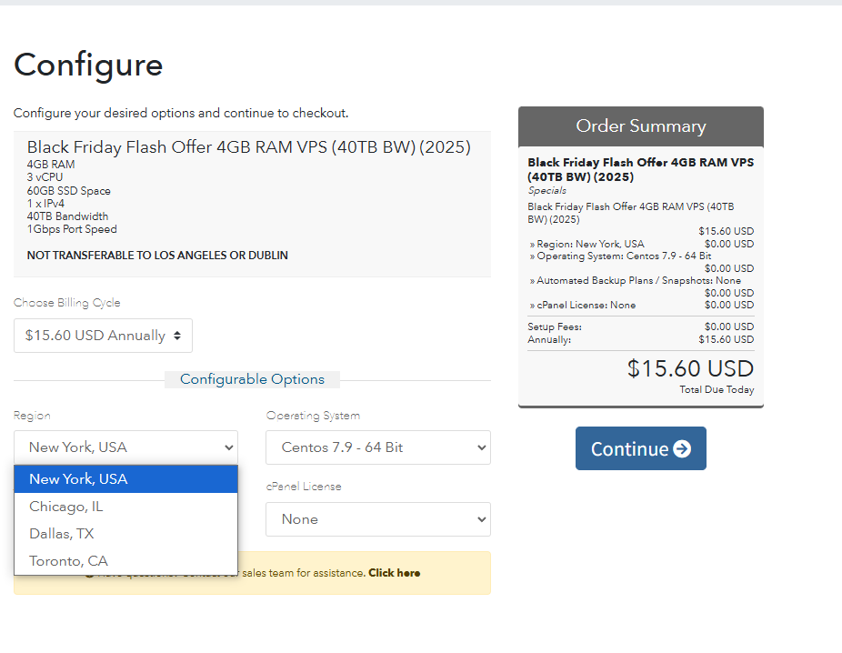842x653 pixels.
Task: Pick Dallas, TX in the region list
Action: (125, 534)
